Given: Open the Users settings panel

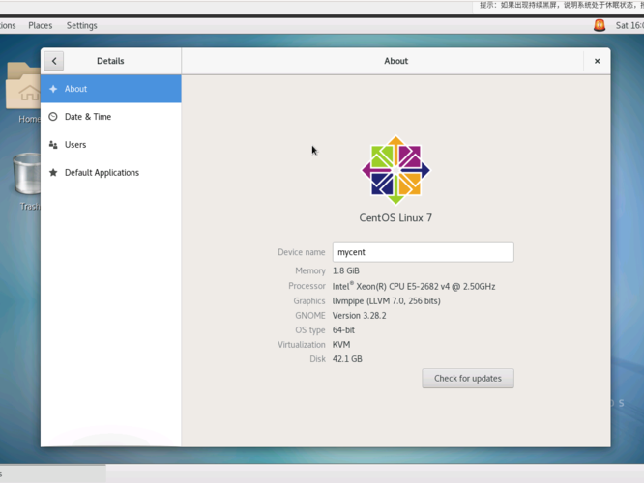Looking at the screenshot, I should point(111,145).
